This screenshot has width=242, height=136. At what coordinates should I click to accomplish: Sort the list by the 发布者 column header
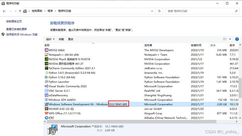tap(148, 45)
